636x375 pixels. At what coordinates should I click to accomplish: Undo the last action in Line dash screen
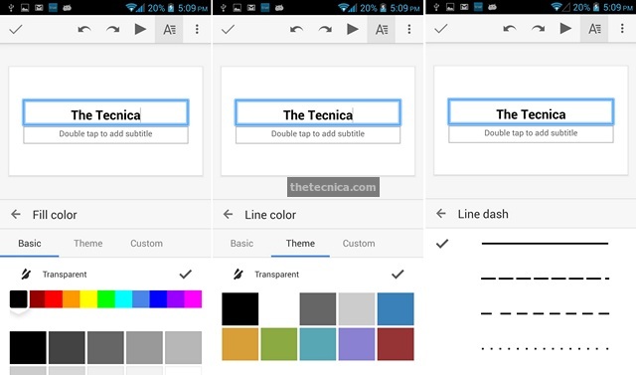coord(510,29)
